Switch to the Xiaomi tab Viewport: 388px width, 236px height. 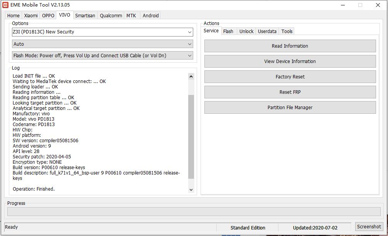pyautogui.click(x=31, y=15)
